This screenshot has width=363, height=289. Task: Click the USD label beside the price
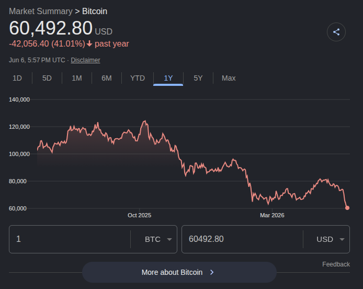(x=104, y=31)
